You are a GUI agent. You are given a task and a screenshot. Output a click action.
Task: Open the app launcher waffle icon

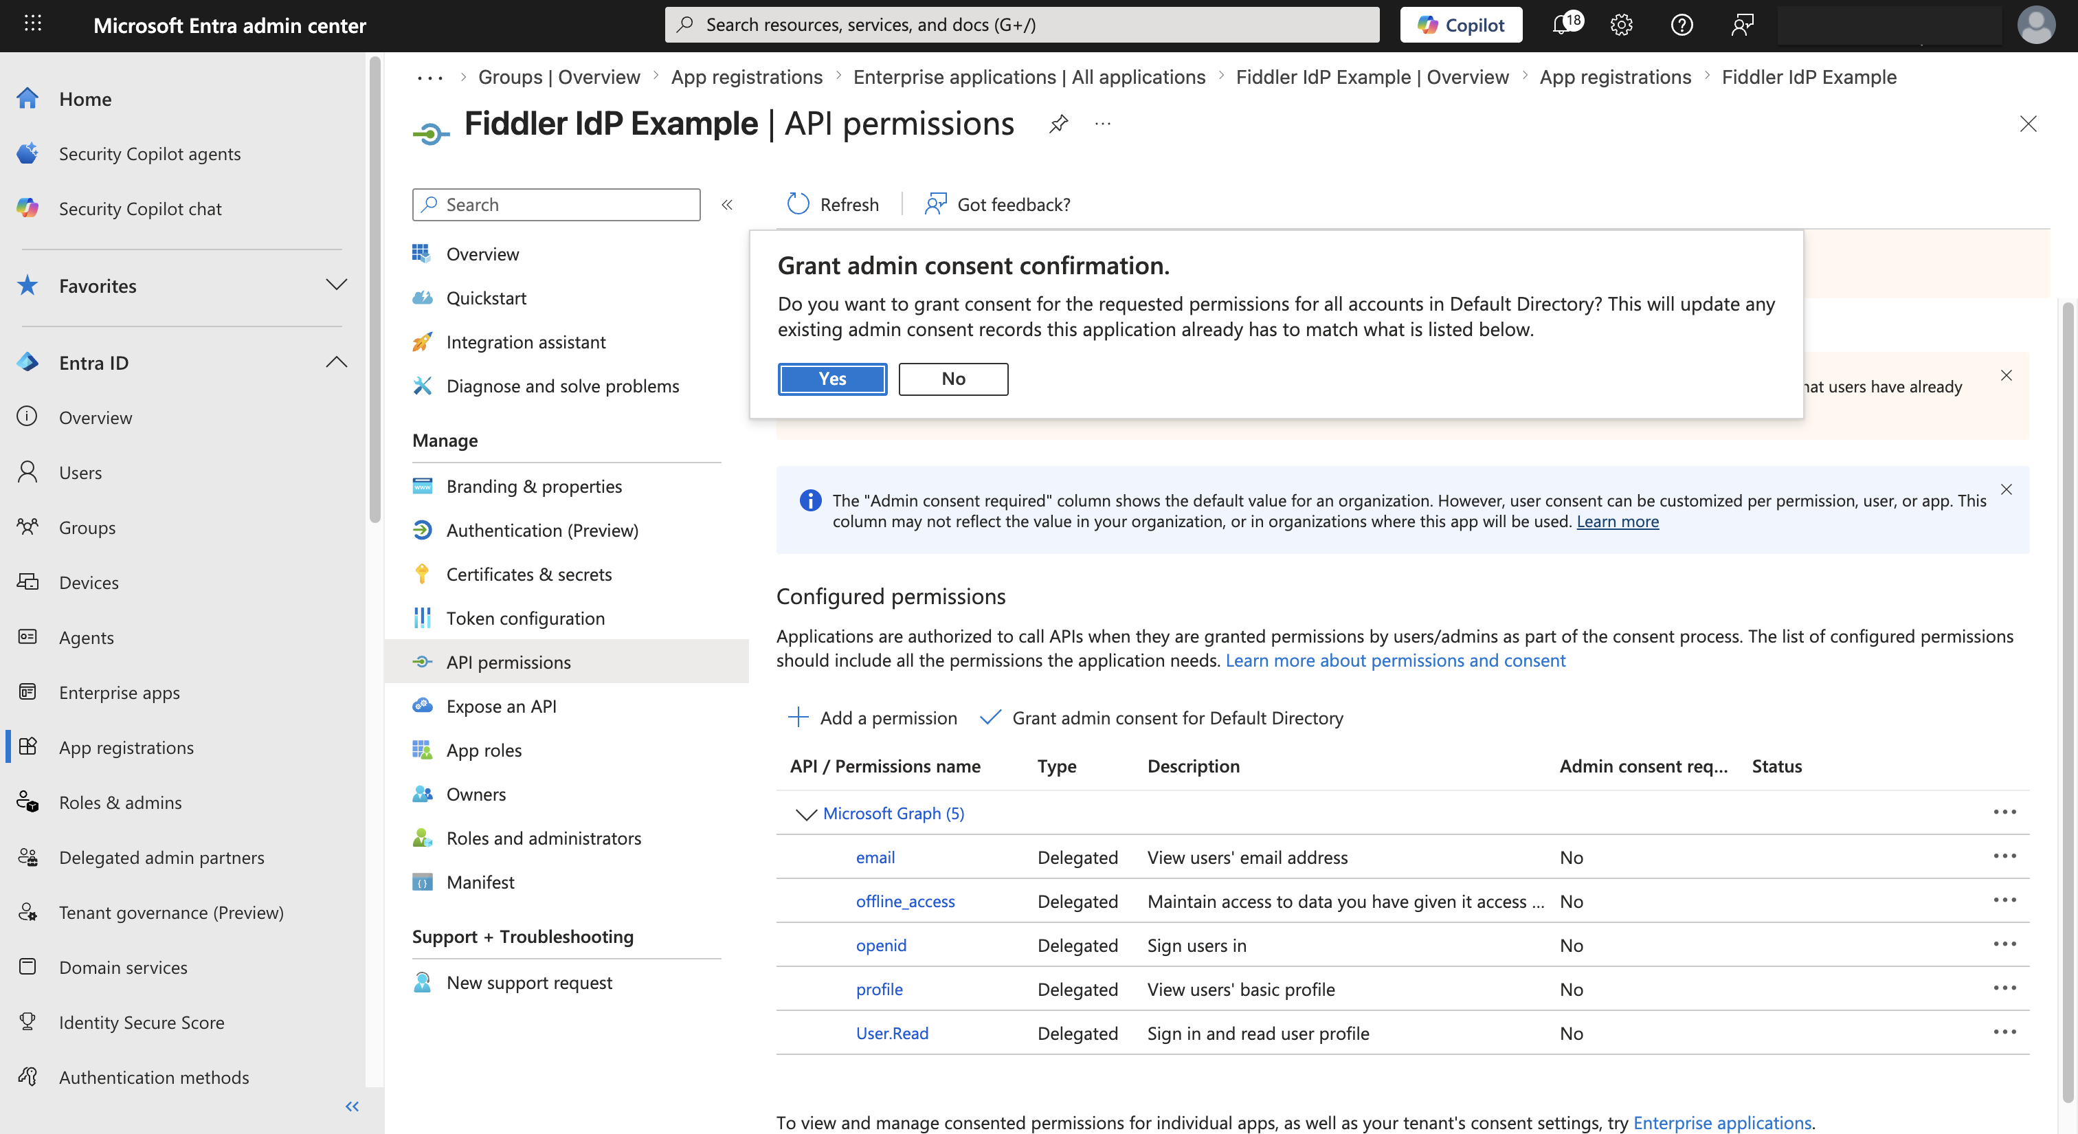[33, 24]
